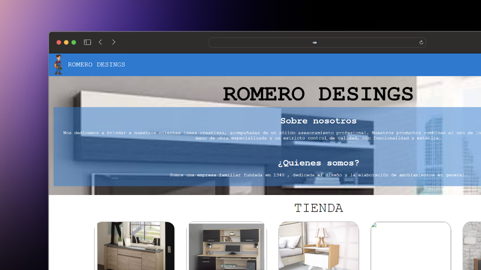Go back to the previous page
Viewport: 481px width, 270px height.
pos(100,42)
